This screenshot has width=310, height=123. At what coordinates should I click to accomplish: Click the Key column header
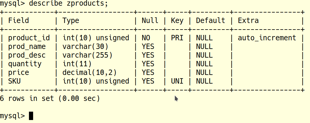click(x=177, y=21)
